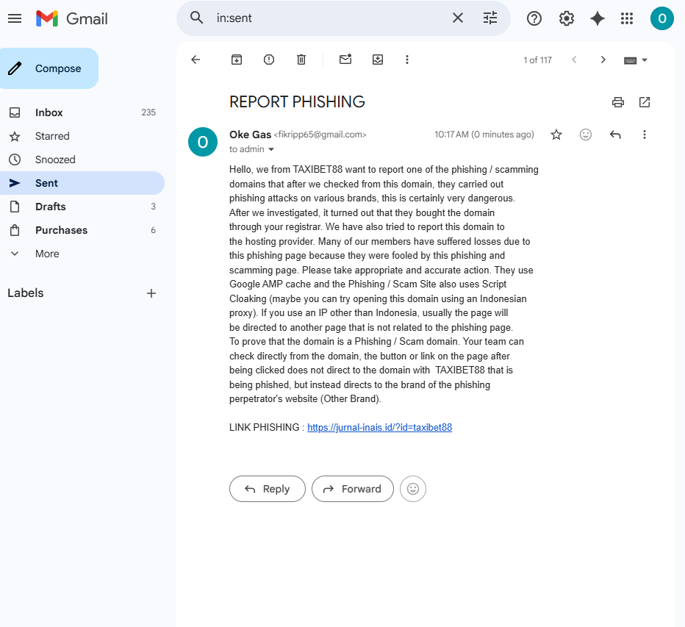Open Settings gear icon
685x627 pixels.
566,18
